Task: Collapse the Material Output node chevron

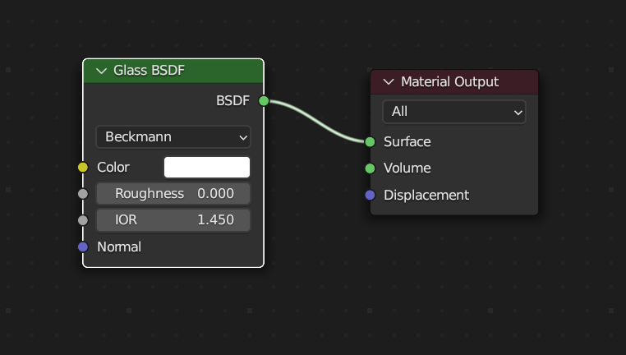Action: click(x=389, y=82)
